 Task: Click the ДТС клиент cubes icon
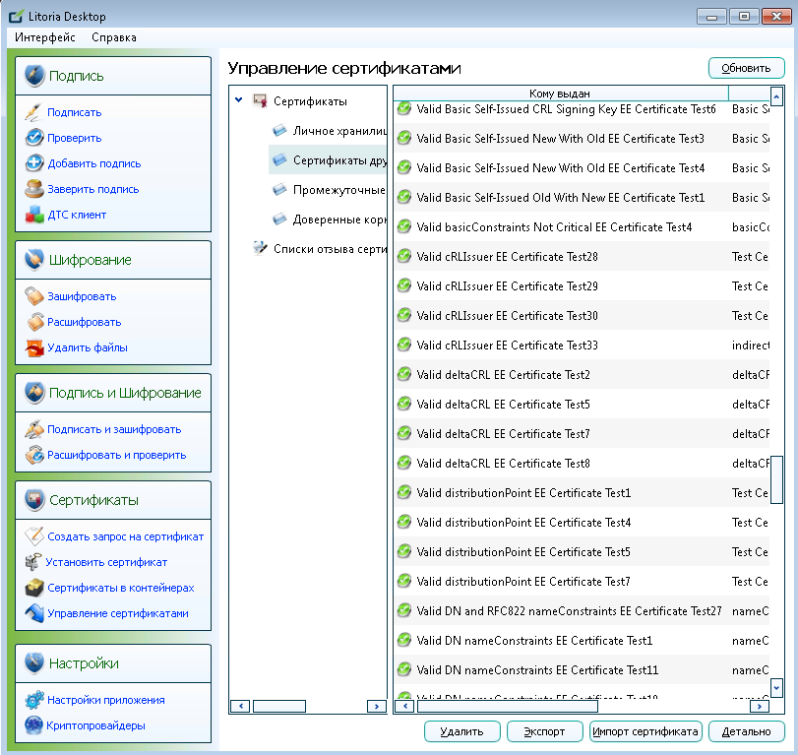pyautogui.click(x=33, y=215)
